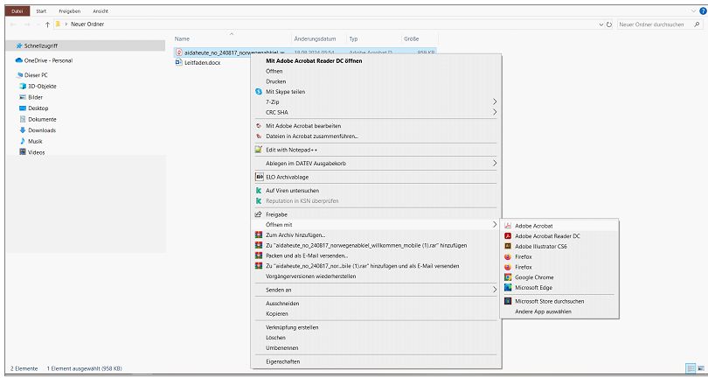Screen dimensions: 708x392
Task: Open file with Adobe Illustrator CS6
Action: tap(540, 247)
